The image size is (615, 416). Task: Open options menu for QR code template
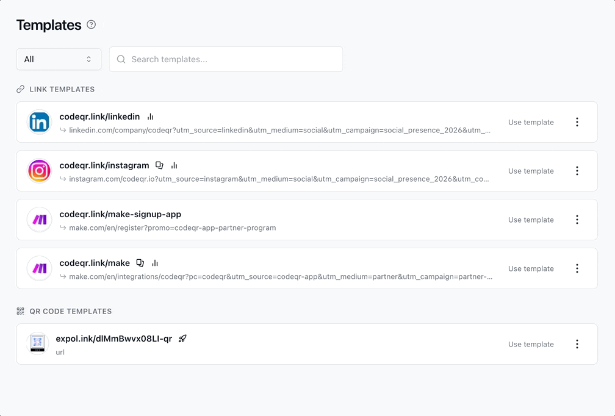577,344
